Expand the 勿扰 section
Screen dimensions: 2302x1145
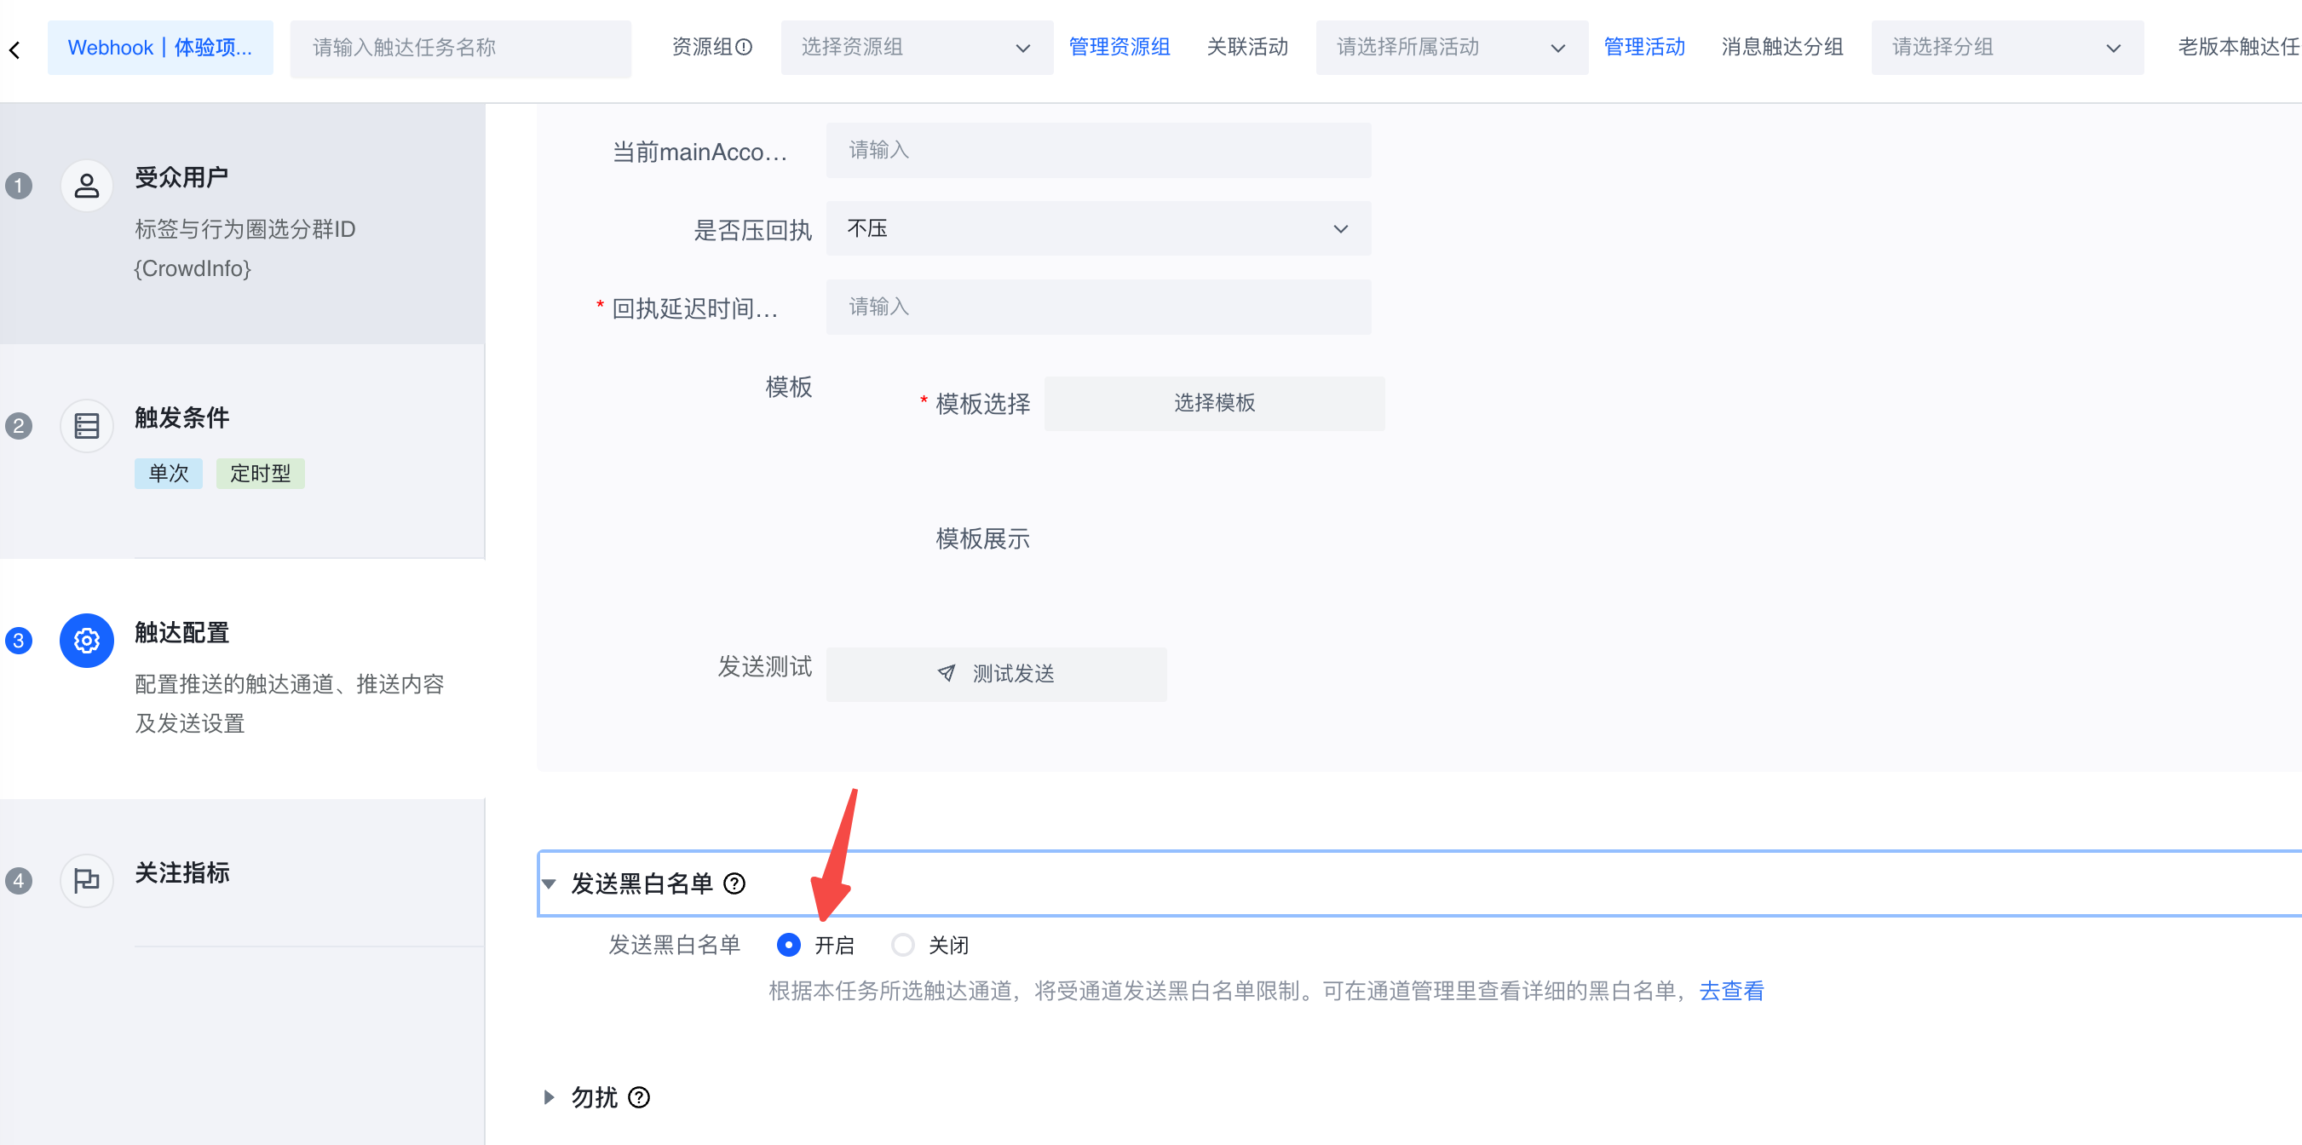(x=549, y=1096)
